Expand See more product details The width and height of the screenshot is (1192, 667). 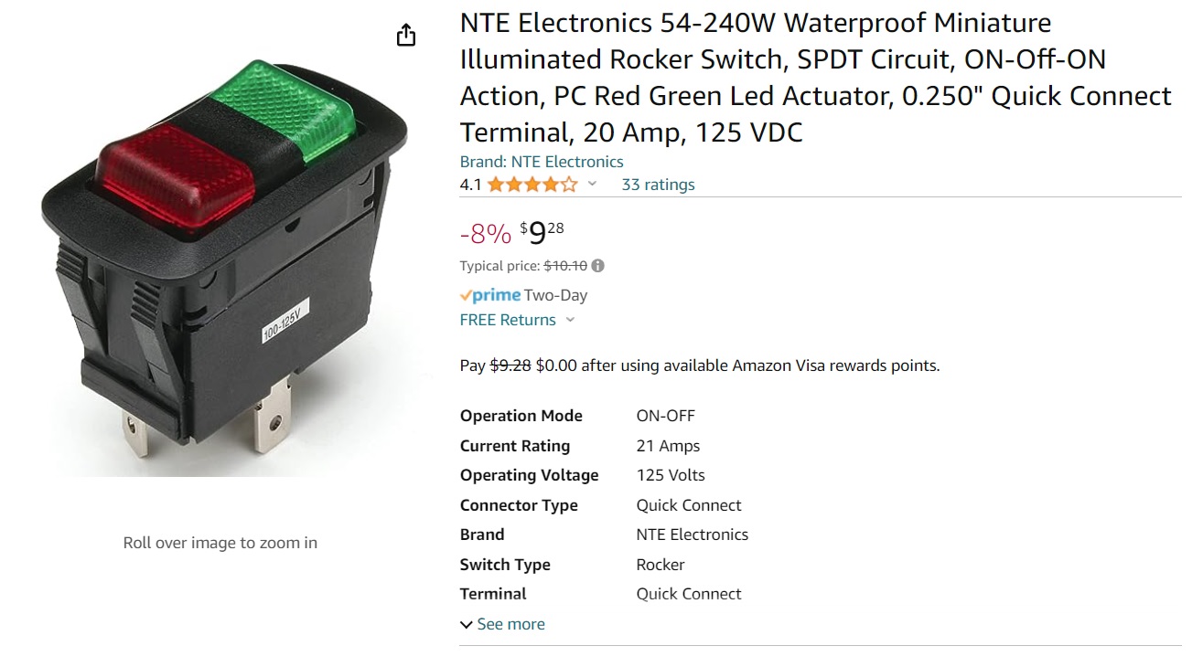click(502, 624)
